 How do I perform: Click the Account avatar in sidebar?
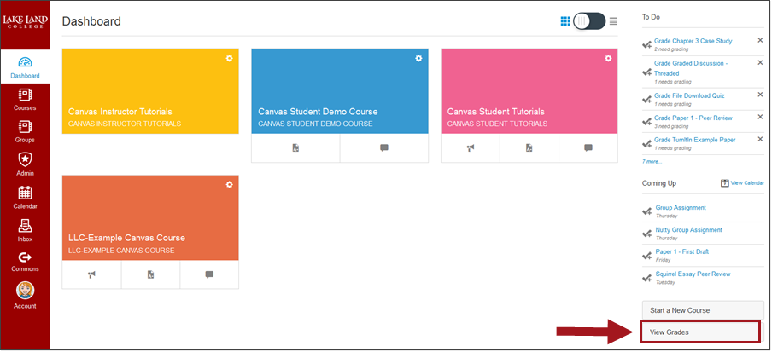click(25, 294)
